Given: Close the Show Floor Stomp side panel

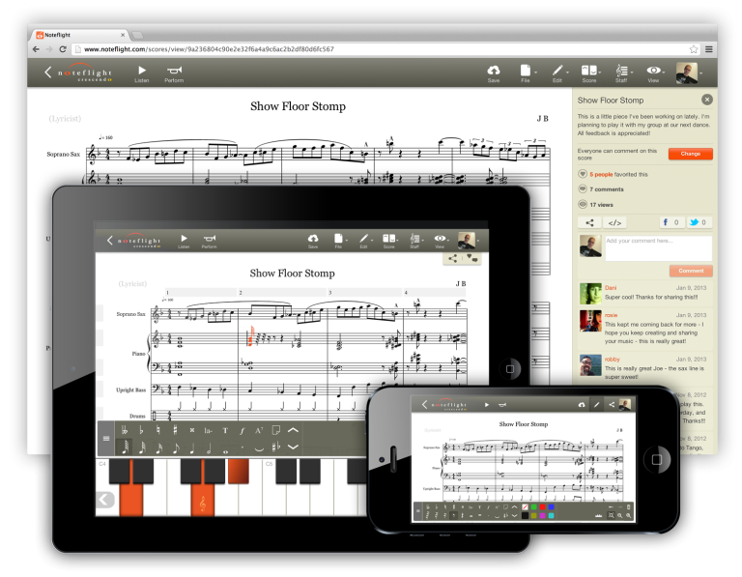Looking at the screenshot, I should [707, 100].
